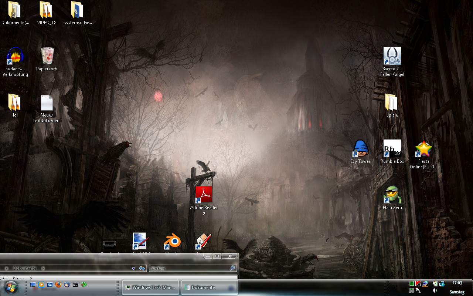Select the Paint.NET shortcut icon
The height and width of the screenshot is (296, 473).
(x=140, y=241)
